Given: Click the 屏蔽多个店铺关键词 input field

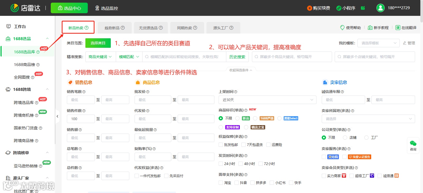Looking at the screenshot, I should tap(375, 57).
